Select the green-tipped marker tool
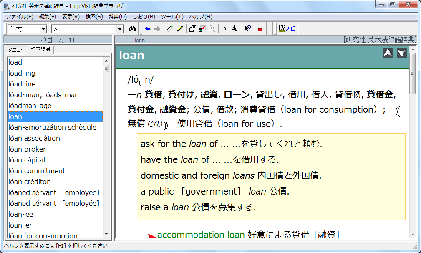421x253 pixels. (170, 29)
